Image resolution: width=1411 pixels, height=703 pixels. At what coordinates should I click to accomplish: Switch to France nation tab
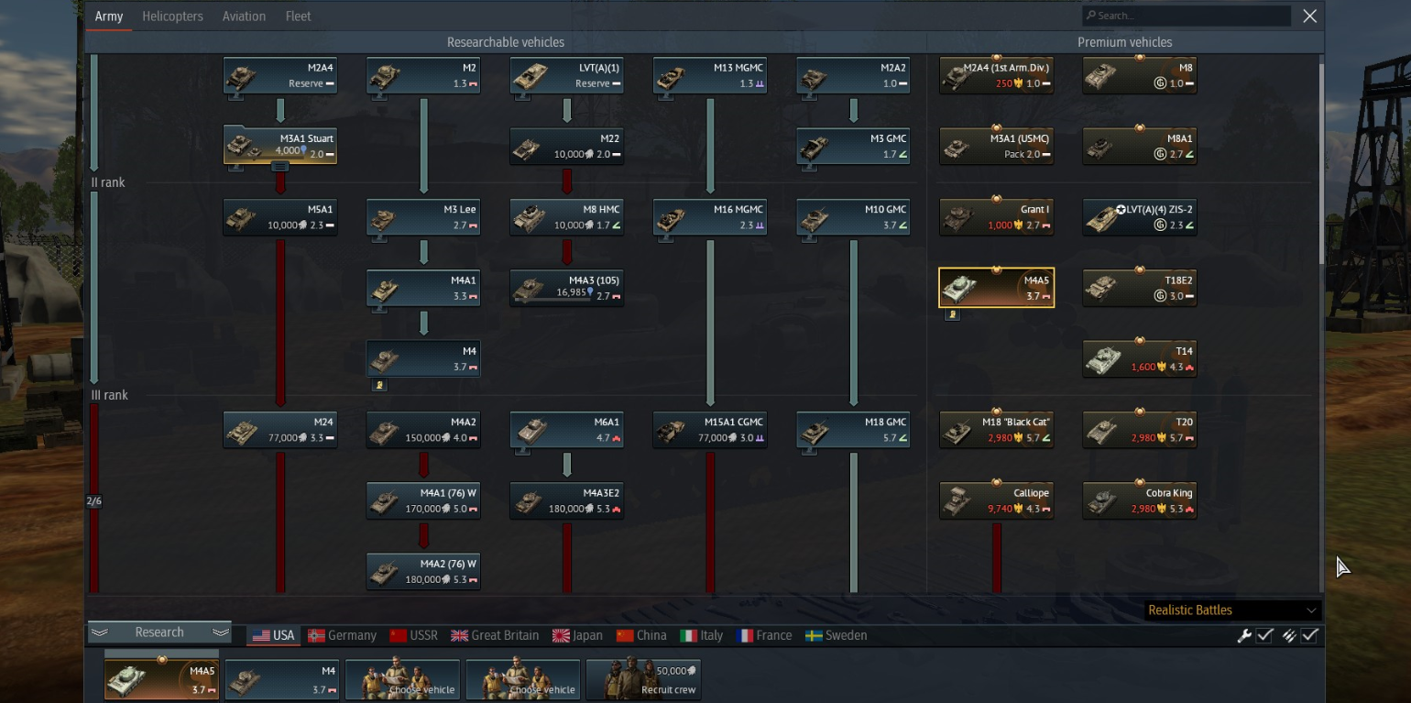click(x=764, y=635)
